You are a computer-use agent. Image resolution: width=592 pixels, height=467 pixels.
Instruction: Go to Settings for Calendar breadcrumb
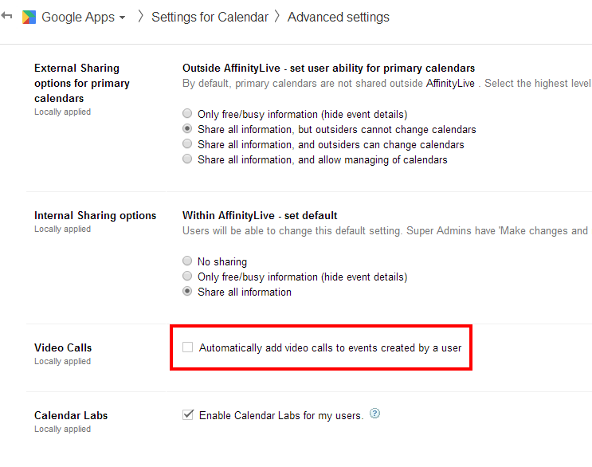tap(210, 17)
